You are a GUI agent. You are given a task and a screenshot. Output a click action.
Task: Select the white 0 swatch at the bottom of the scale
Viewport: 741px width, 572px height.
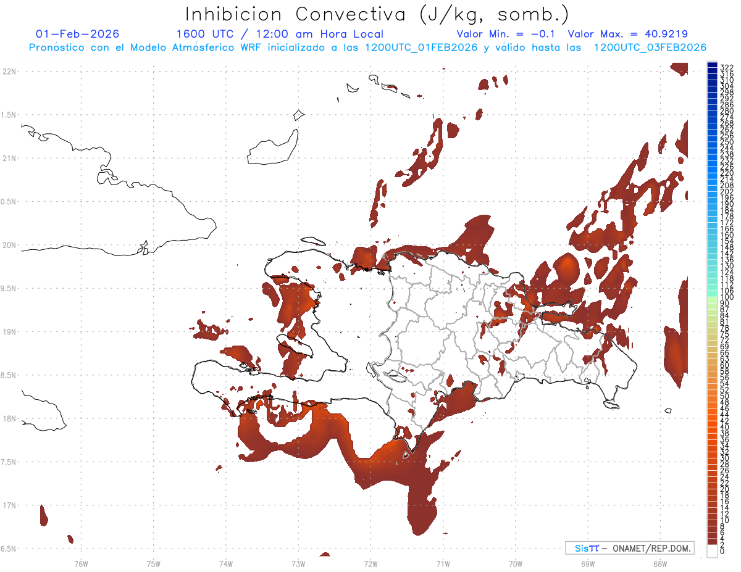pos(713,552)
